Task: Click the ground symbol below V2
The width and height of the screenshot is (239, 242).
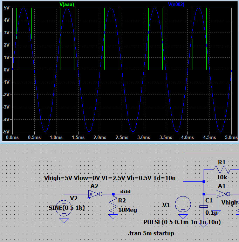Action: coord(63,220)
